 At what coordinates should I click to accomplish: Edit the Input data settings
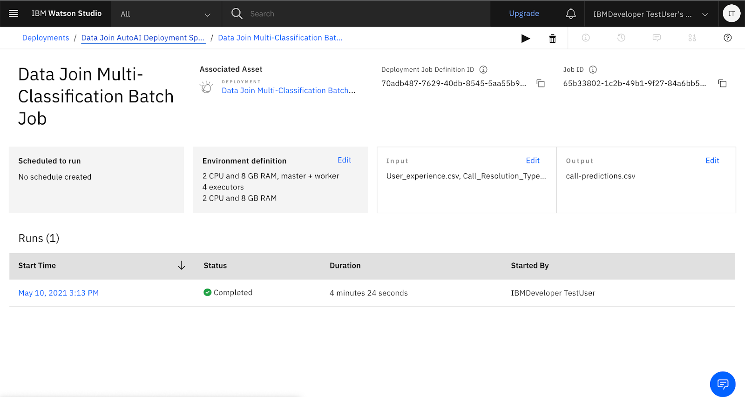coord(532,161)
